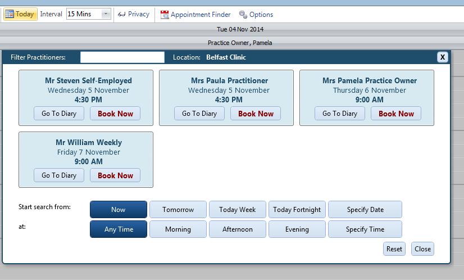Viewport: 464px width, 280px height.
Task: Go To Diary for Mrs Pamela Practice Owner
Action: (x=340, y=114)
